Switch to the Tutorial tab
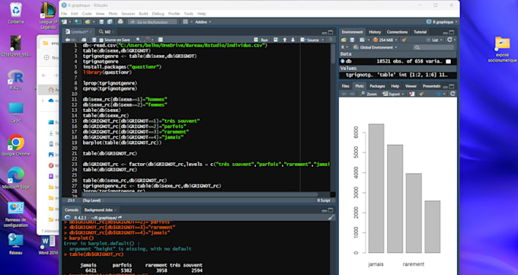 click(x=420, y=32)
